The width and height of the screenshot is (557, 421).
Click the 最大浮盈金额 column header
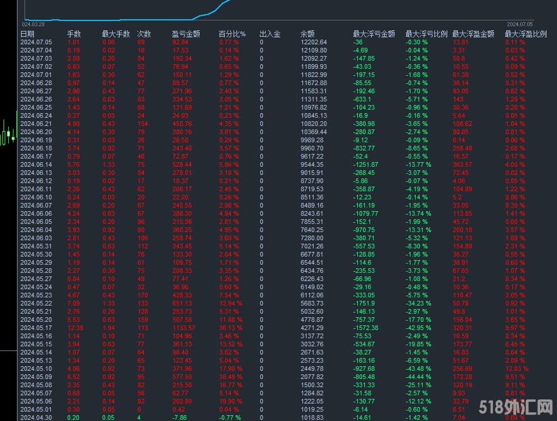pos(474,34)
